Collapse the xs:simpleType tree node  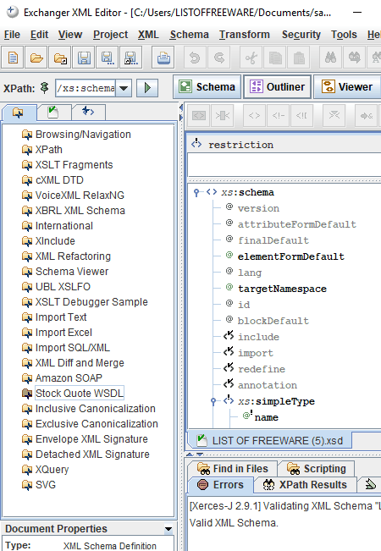tap(213, 401)
